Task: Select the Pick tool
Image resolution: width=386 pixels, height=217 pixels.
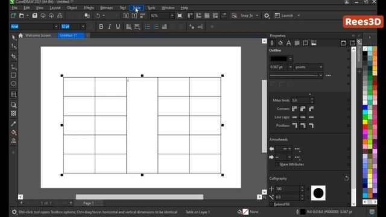Action: pos(13,37)
